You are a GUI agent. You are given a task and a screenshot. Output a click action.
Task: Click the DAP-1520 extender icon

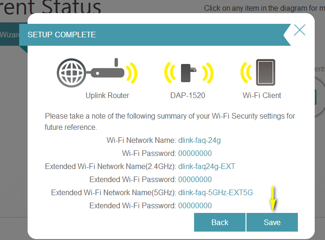tap(188, 72)
